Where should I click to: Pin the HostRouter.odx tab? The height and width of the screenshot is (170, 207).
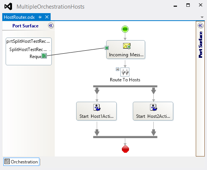click(x=40, y=17)
